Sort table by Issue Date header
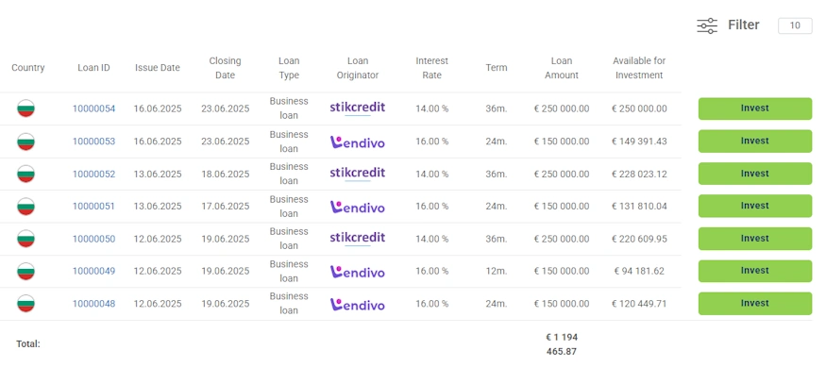Viewport: 826px width, 367px height. (158, 67)
